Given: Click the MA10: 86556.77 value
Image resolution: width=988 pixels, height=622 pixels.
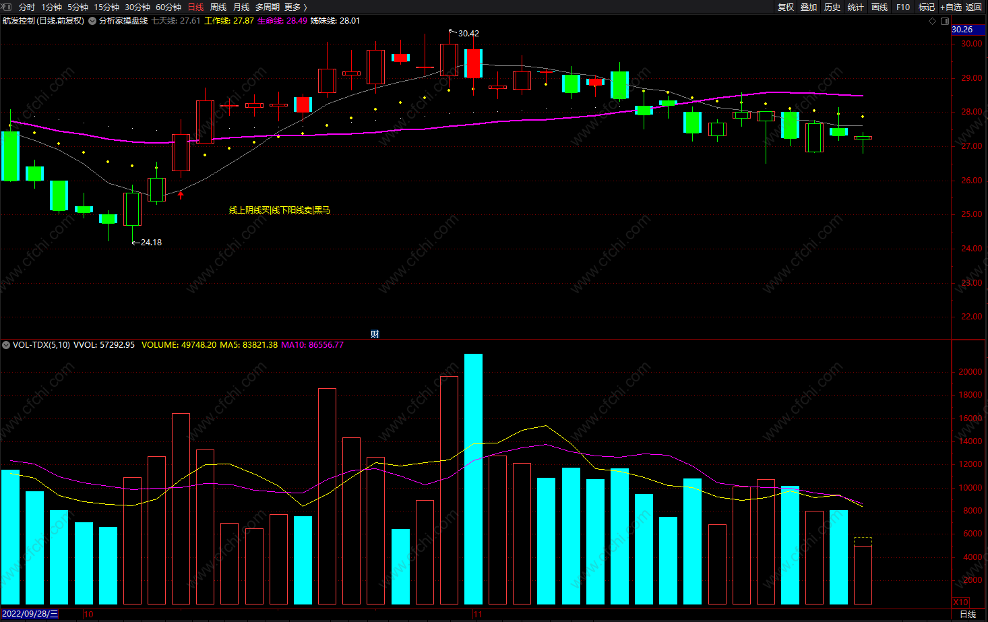Looking at the screenshot, I should pos(312,345).
